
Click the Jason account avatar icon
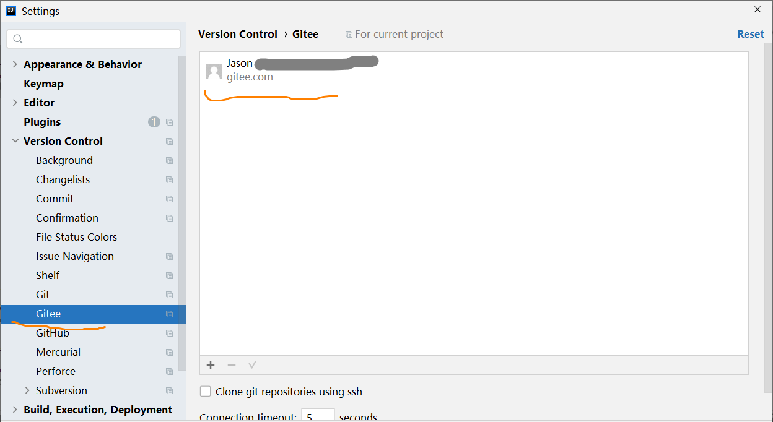pos(214,72)
